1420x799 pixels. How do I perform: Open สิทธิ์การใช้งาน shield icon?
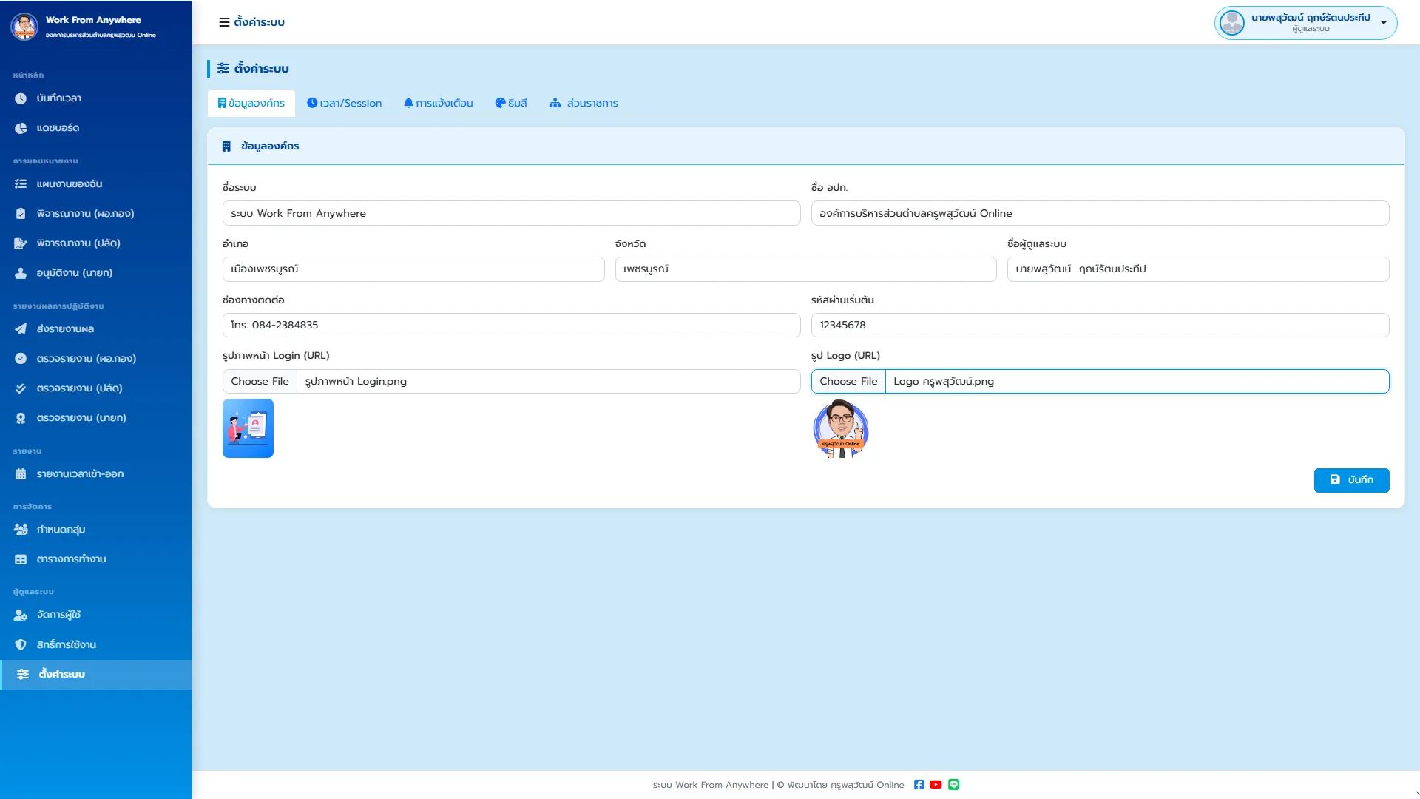pos(21,645)
